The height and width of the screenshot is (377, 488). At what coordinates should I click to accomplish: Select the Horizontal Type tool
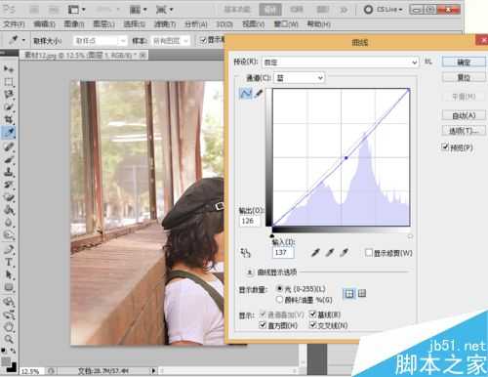(9, 263)
